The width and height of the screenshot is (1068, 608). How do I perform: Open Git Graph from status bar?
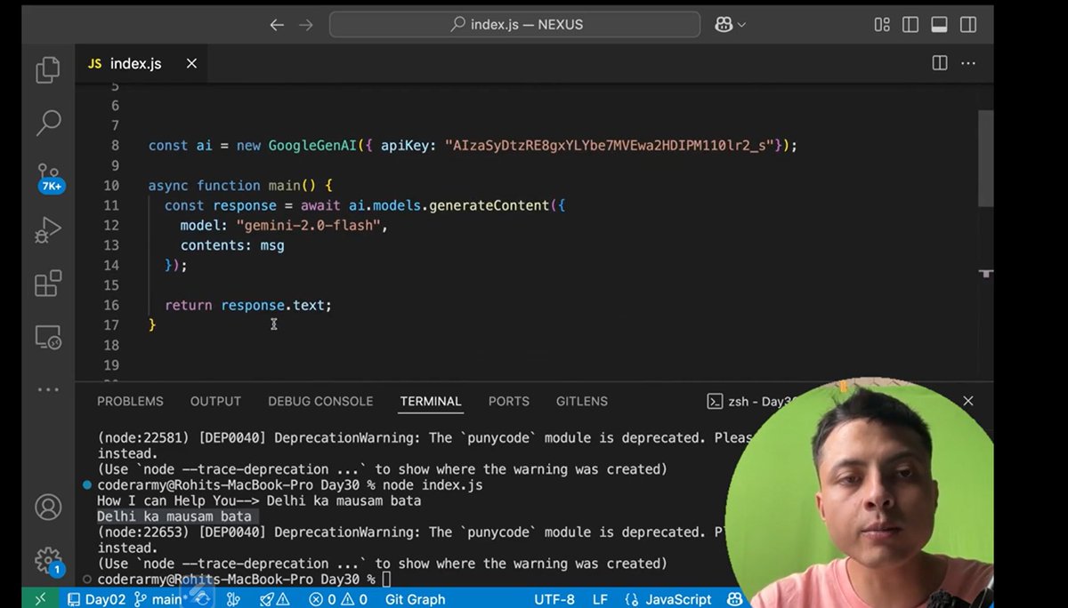tap(415, 599)
